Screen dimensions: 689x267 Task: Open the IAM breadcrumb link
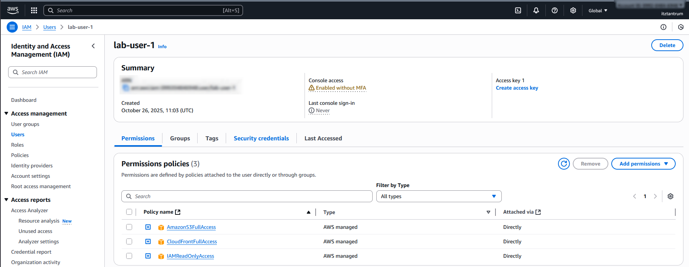[x=27, y=27]
